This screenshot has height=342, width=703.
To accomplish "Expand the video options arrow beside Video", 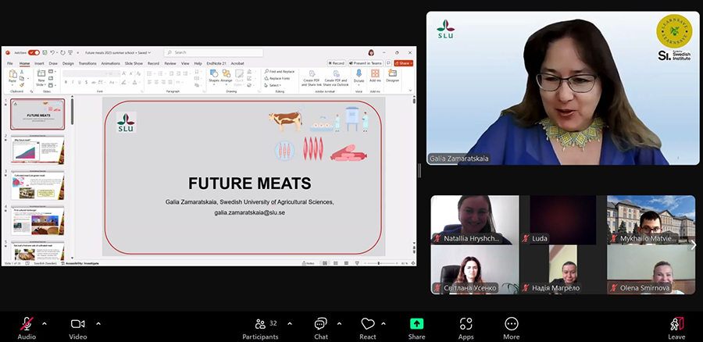I will click(98, 323).
